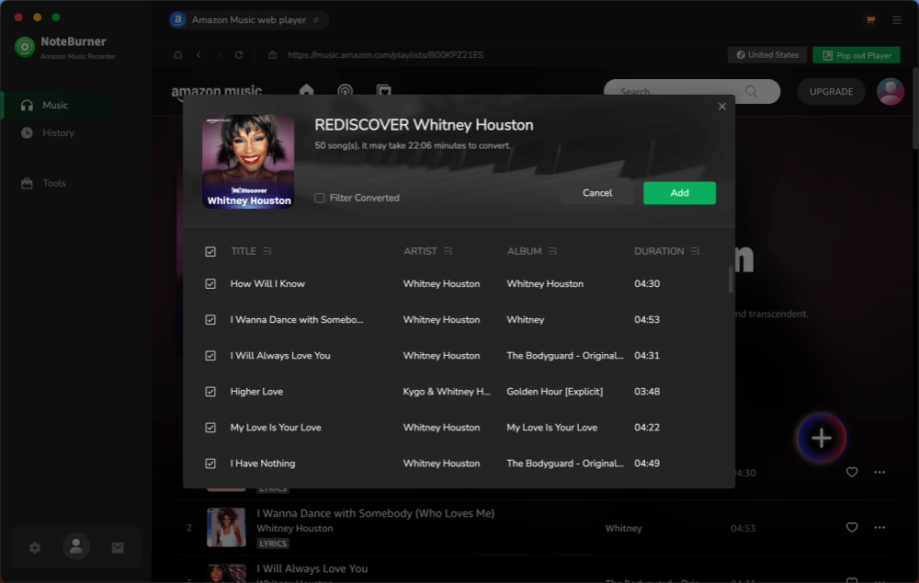Viewport: 919px width, 583px height.
Task: Sort the list by TITLE
Action: coord(267,252)
